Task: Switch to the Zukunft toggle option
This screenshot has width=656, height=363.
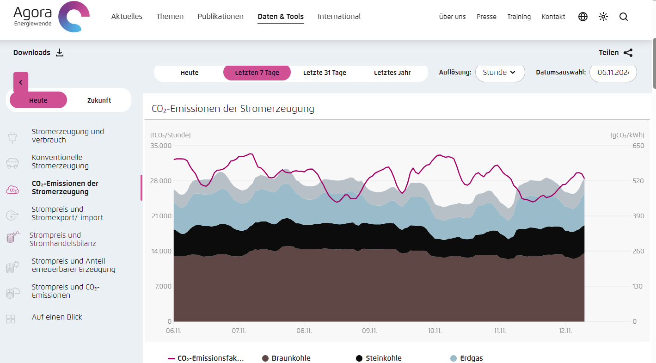Action: click(99, 100)
